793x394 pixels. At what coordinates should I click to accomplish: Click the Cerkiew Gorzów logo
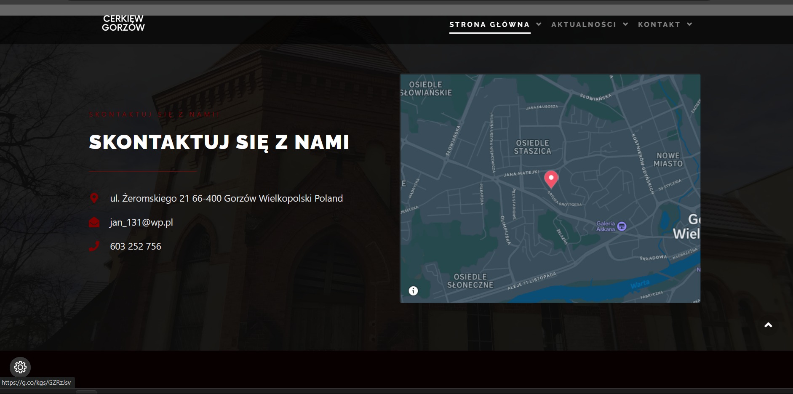(x=124, y=24)
